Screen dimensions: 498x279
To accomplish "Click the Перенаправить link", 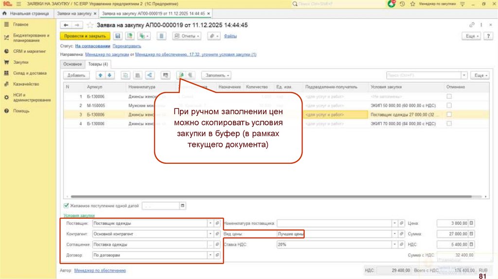I will [127, 46].
